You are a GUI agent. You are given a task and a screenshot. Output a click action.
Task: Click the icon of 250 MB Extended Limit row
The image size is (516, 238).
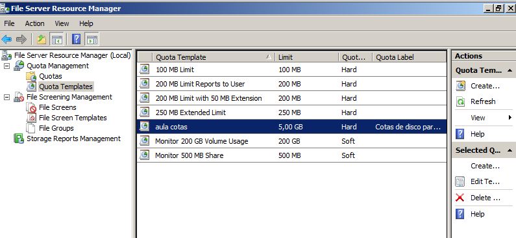(144, 112)
